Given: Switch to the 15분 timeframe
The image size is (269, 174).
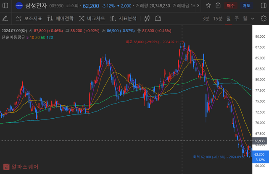Looking at the screenshot, I should 218,19.
